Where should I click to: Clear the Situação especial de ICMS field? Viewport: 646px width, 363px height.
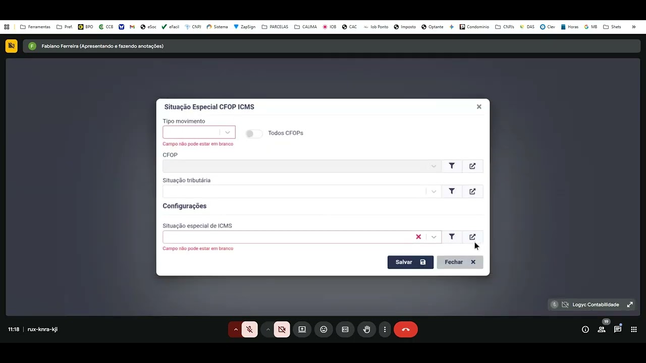tap(418, 237)
